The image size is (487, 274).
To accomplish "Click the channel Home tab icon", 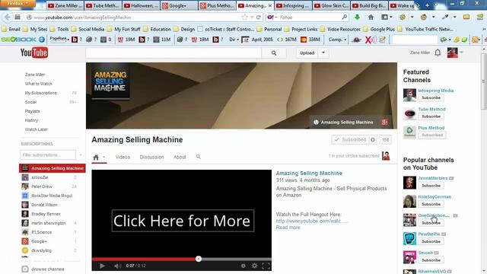I will point(96,158).
